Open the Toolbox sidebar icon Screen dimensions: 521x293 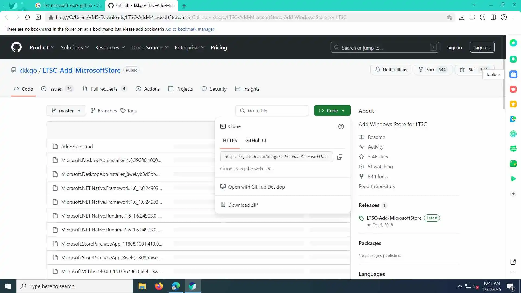coord(513,74)
